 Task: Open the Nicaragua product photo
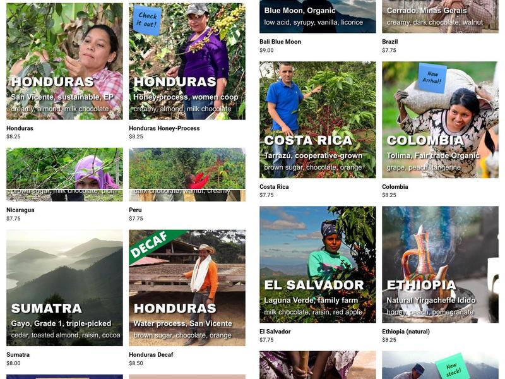[x=64, y=174]
